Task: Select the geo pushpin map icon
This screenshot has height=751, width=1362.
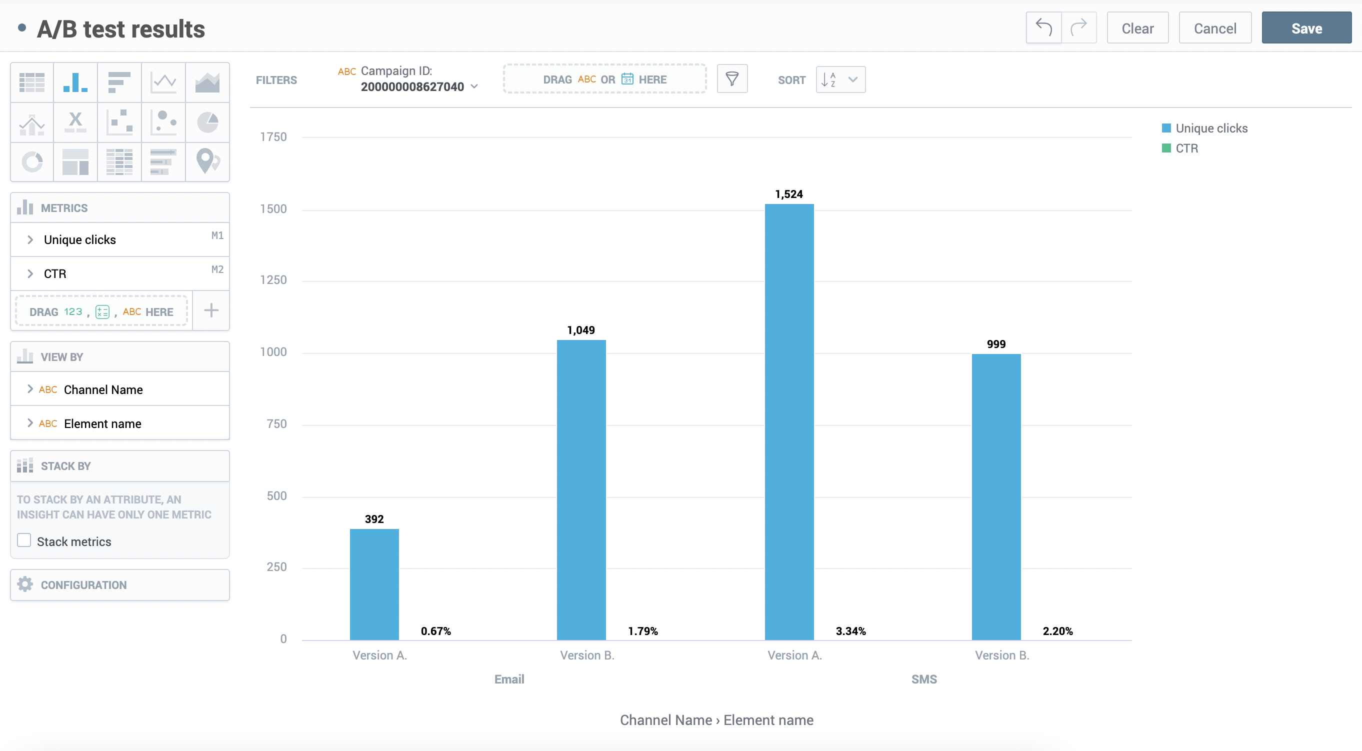Action: point(207,161)
